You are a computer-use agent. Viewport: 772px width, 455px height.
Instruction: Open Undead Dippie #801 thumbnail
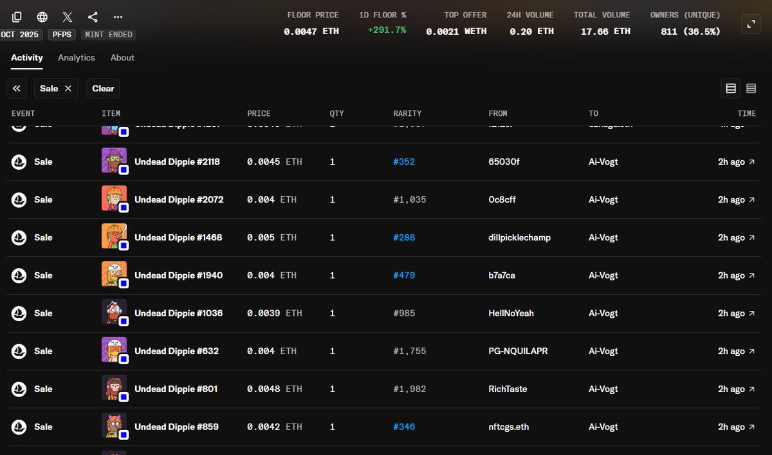[x=115, y=389]
